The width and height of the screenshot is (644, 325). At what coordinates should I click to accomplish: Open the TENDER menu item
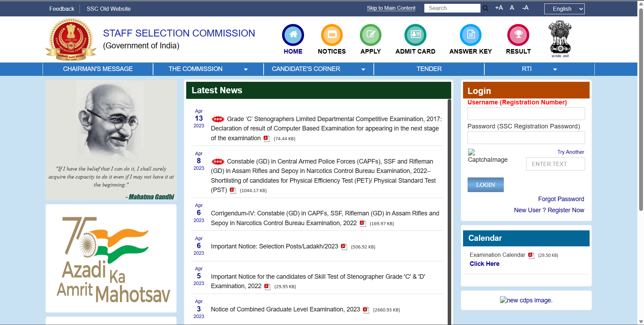coord(429,69)
